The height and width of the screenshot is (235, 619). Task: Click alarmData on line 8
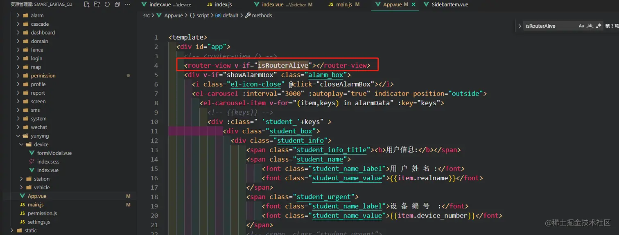click(x=371, y=103)
